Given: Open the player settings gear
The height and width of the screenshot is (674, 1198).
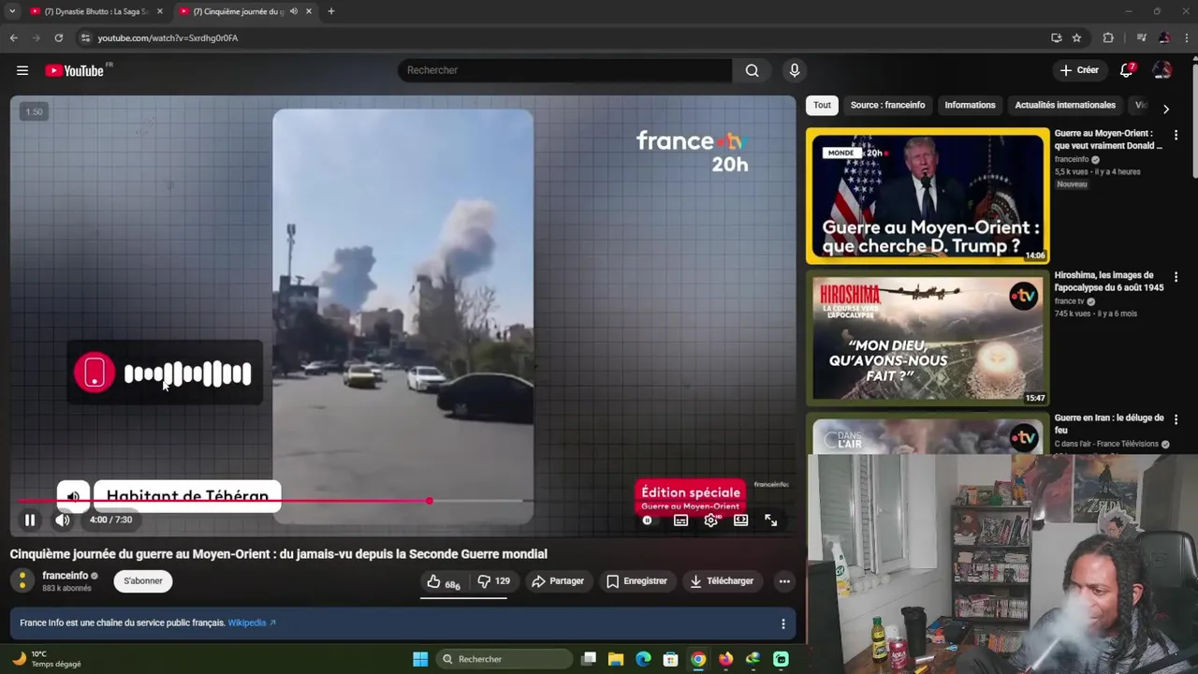Looking at the screenshot, I should 711,520.
